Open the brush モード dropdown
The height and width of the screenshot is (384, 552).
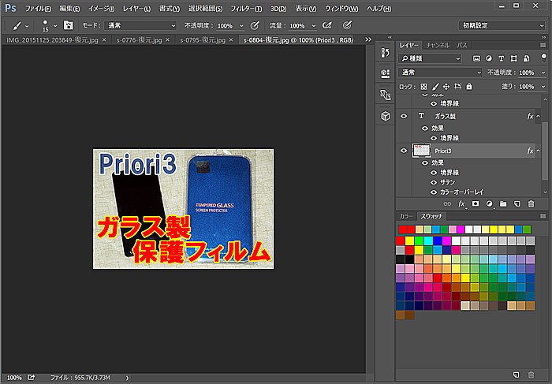pos(140,25)
